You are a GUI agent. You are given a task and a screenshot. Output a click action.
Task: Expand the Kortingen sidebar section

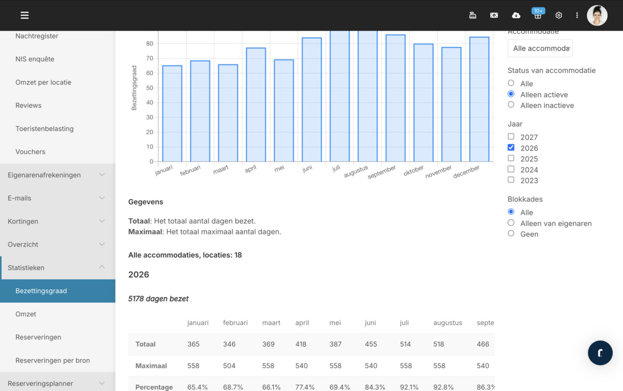(x=58, y=221)
